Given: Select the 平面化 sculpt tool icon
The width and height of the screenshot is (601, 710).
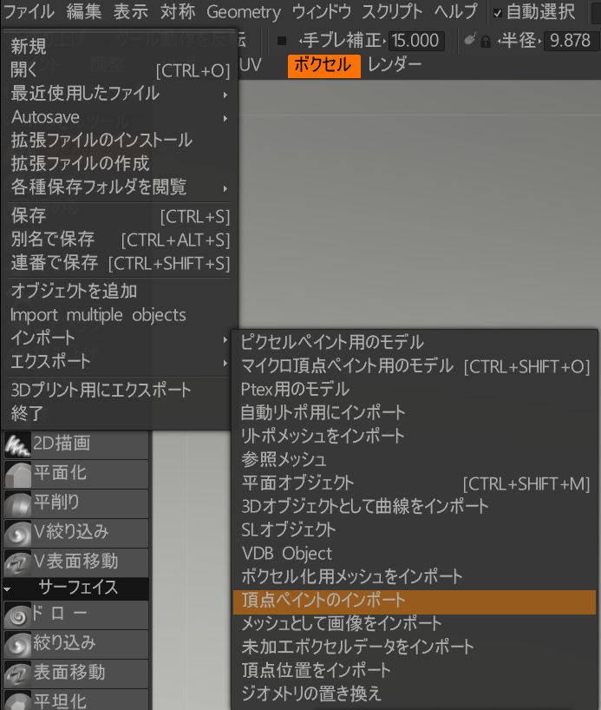Looking at the screenshot, I should click(x=17, y=474).
